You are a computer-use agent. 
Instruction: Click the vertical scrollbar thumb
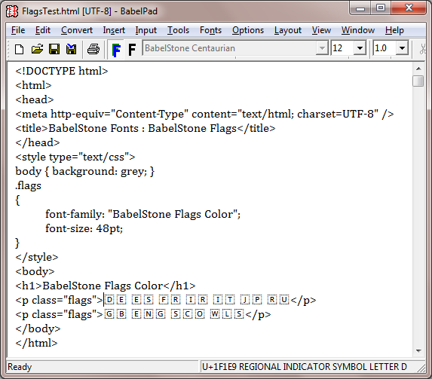tap(418, 81)
